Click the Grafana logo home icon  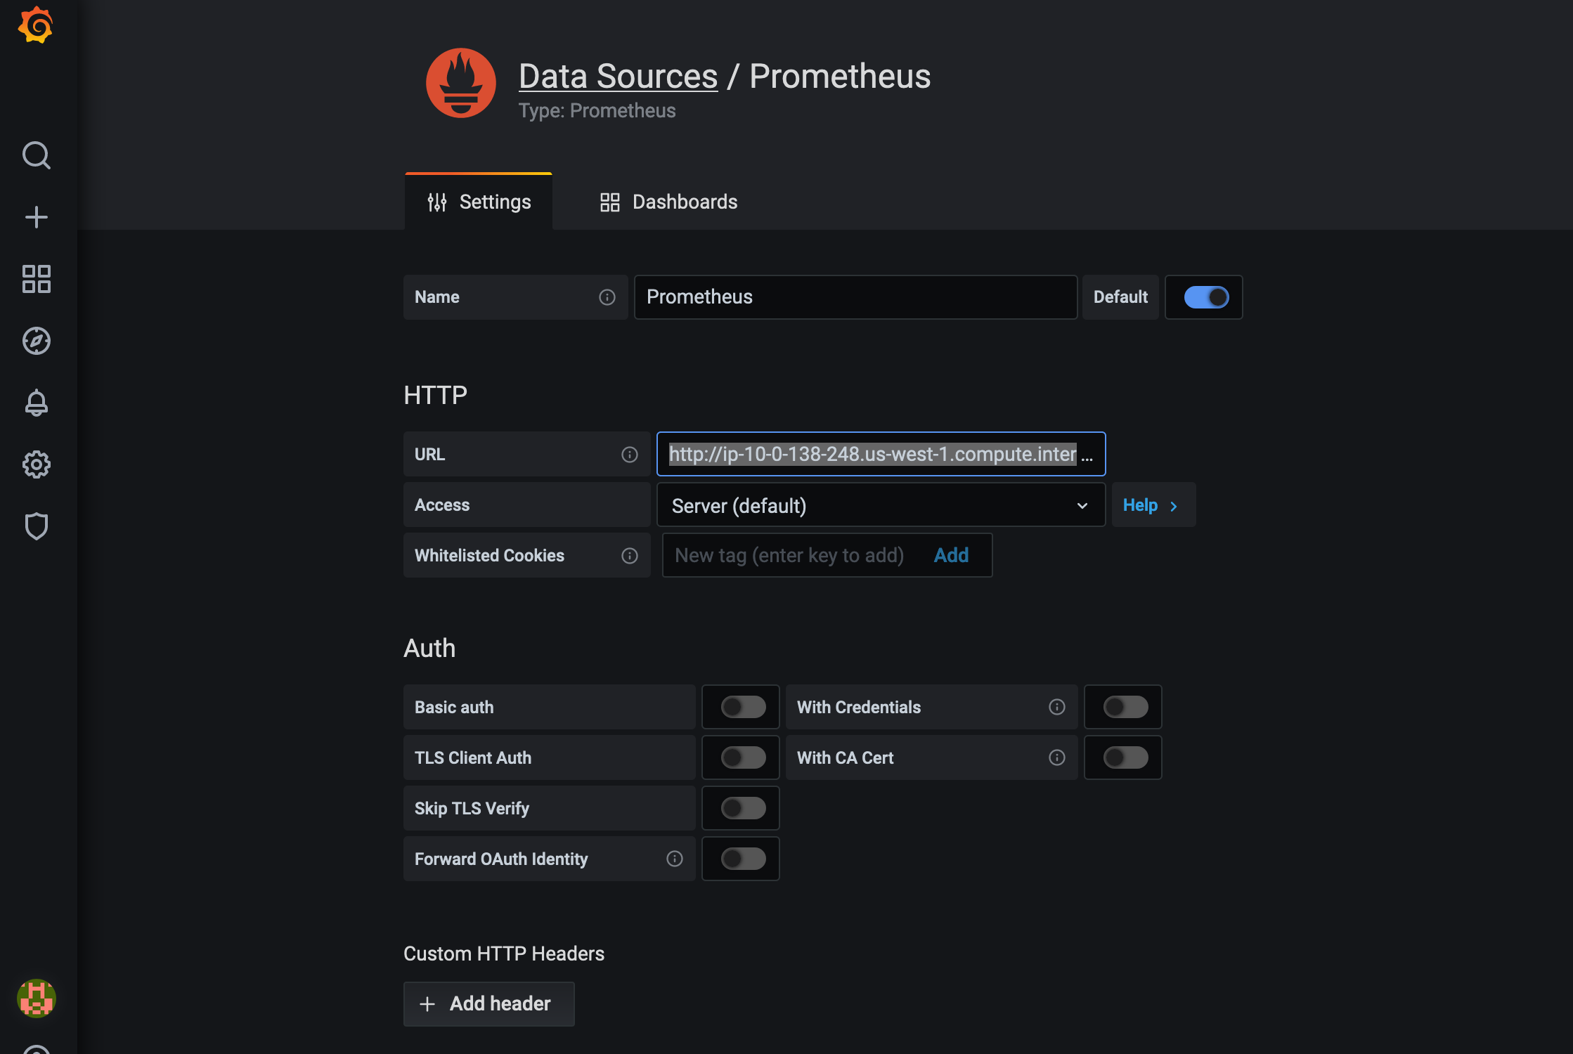click(36, 26)
